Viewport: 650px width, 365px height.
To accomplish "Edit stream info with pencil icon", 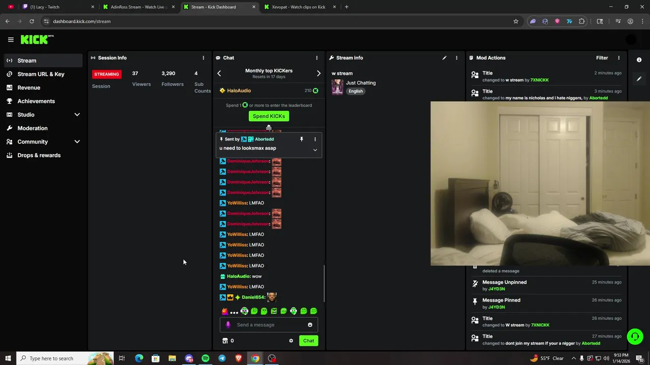I will click(x=444, y=58).
